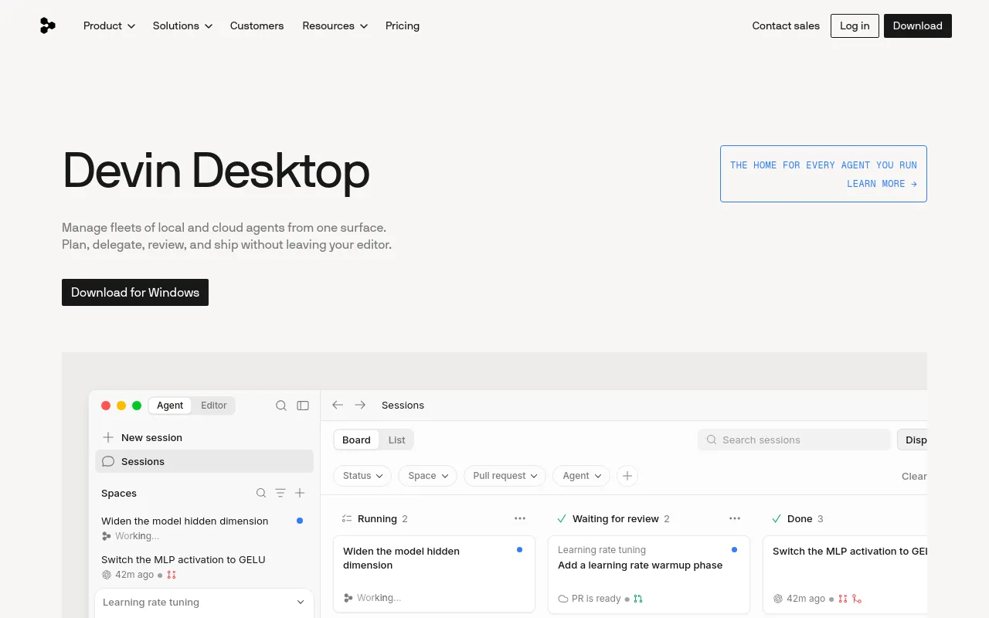The image size is (989, 618).
Task: Toggle the sidebar panel layout icon
Action: (x=303, y=406)
